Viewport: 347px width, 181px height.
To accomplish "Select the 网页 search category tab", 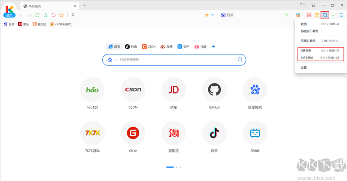I will click(x=114, y=47).
